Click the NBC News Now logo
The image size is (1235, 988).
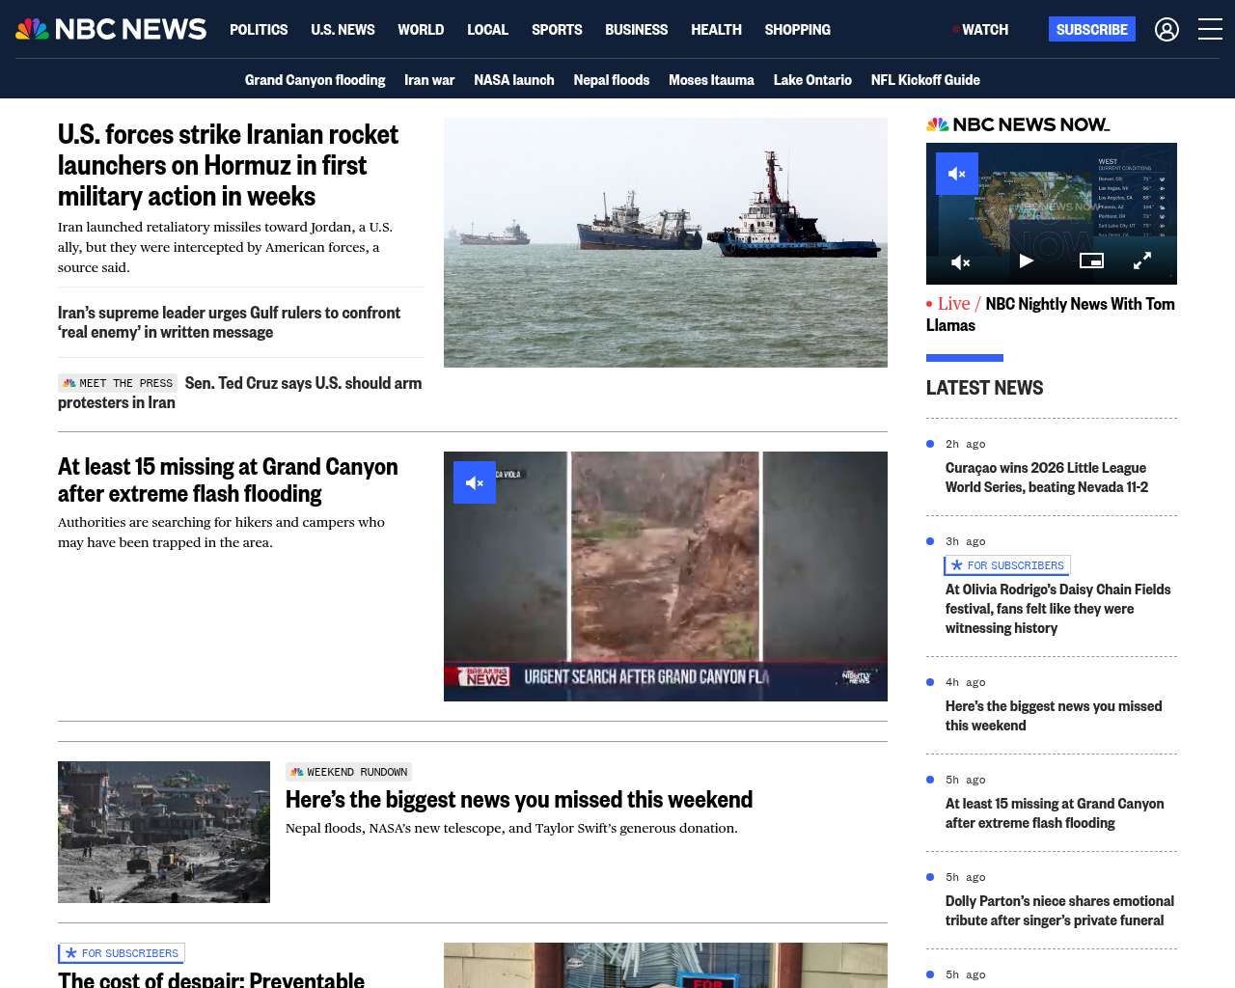tap(1018, 124)
